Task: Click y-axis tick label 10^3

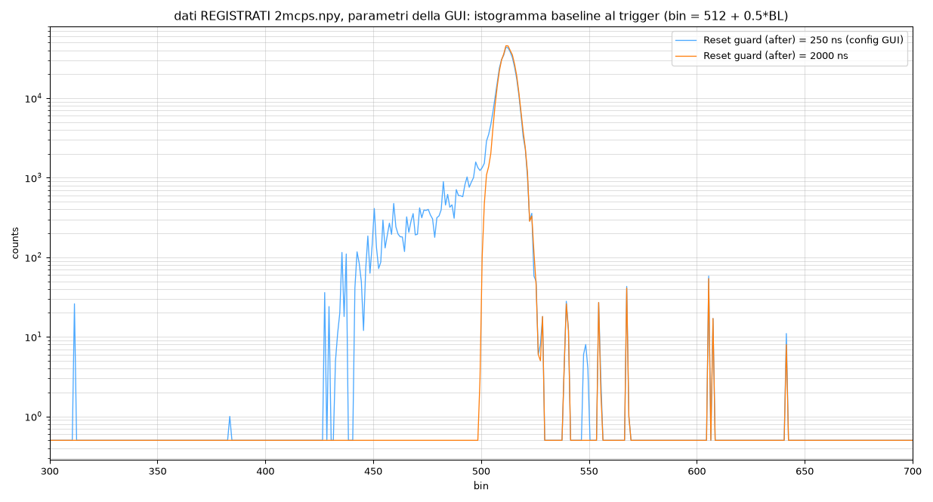Action: (35, 177)
